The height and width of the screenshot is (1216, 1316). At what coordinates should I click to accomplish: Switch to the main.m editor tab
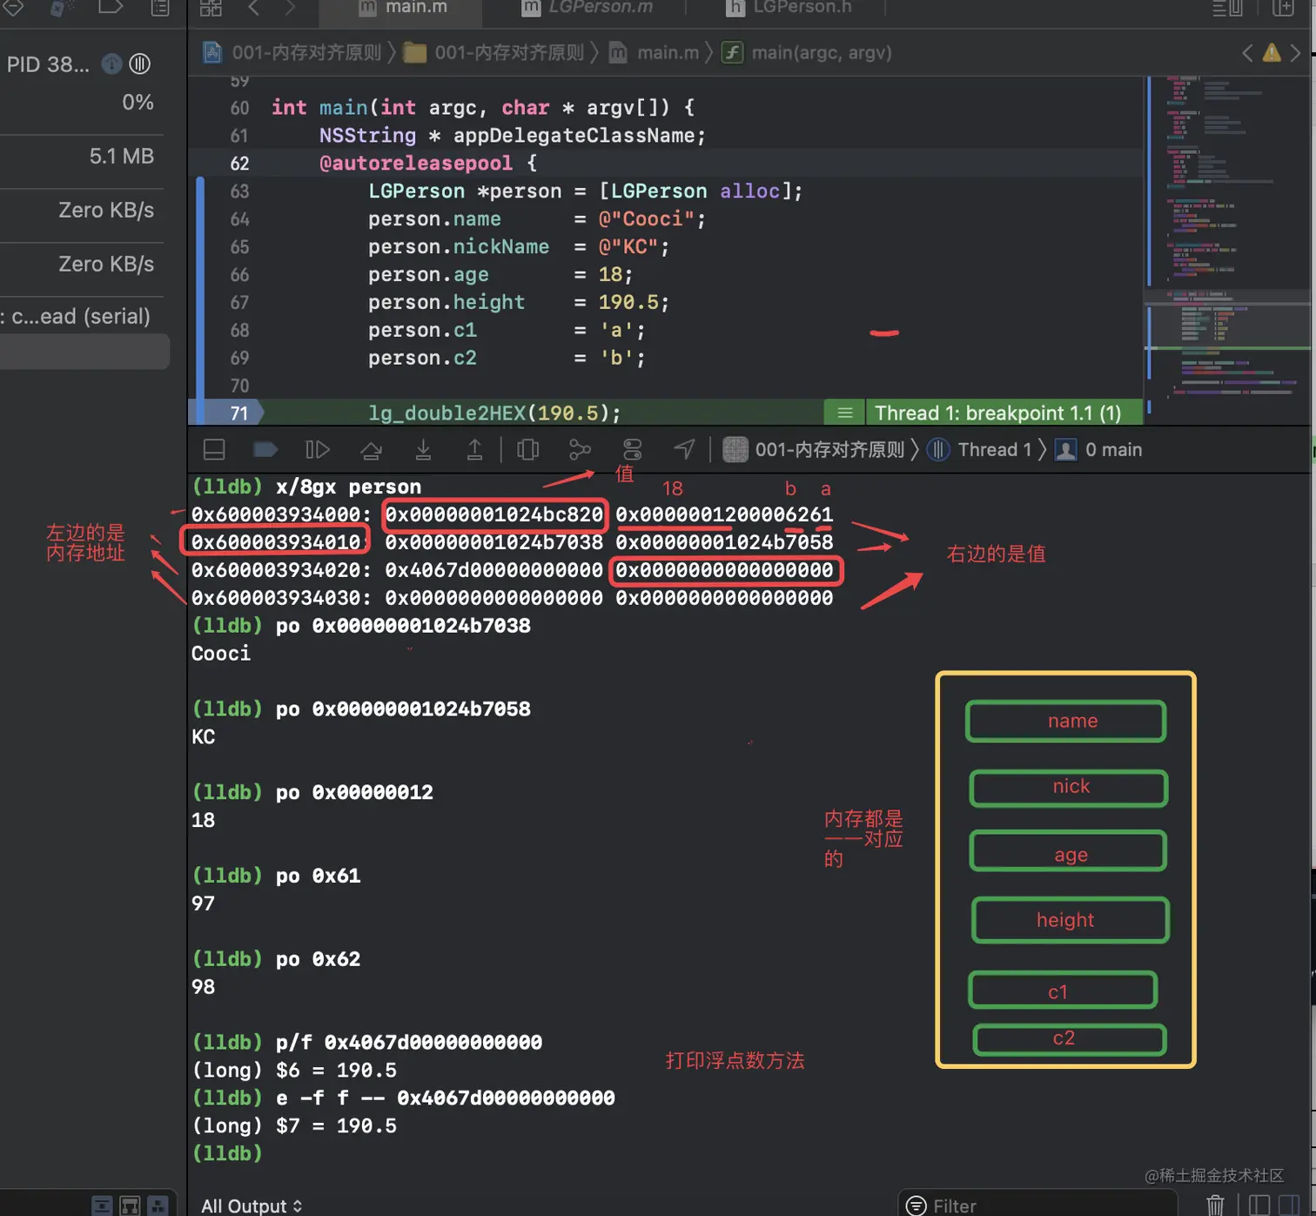pyautogui.click(x=403, y=8)
